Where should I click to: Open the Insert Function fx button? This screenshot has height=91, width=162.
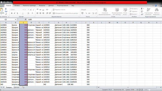(x=25, y=19)
